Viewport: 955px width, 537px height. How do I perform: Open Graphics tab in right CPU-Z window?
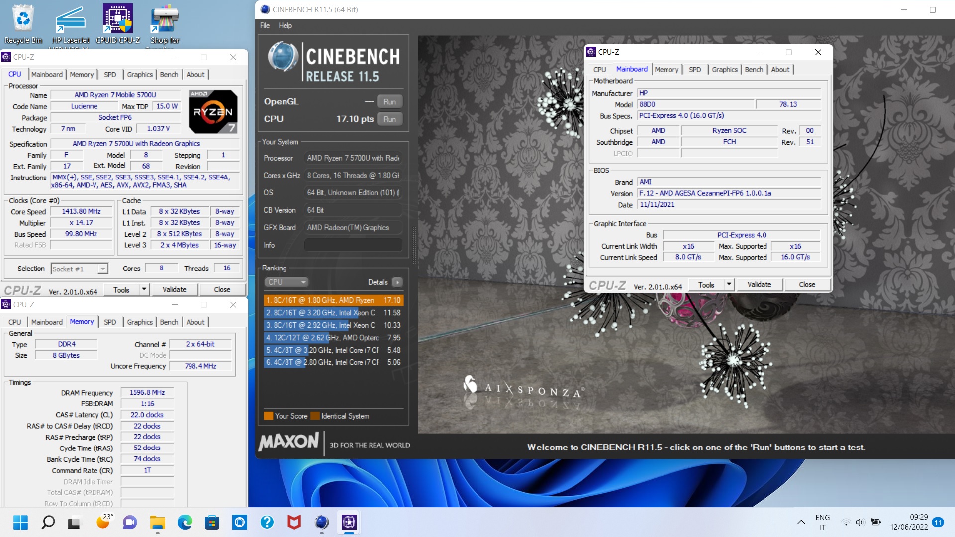(725, 69)
